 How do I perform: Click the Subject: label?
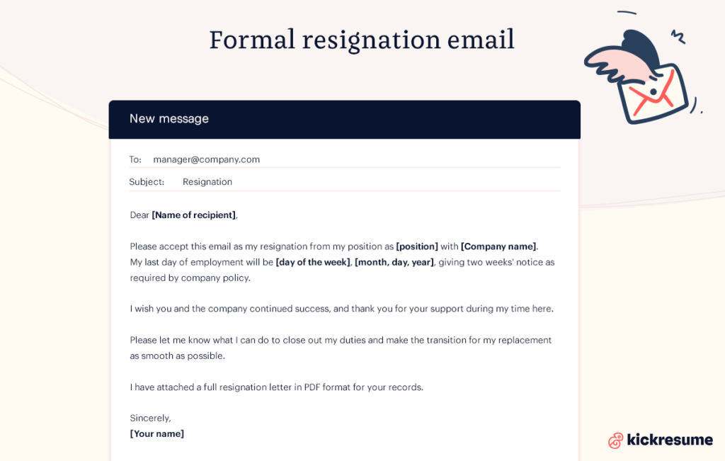(x=147, y=182)
